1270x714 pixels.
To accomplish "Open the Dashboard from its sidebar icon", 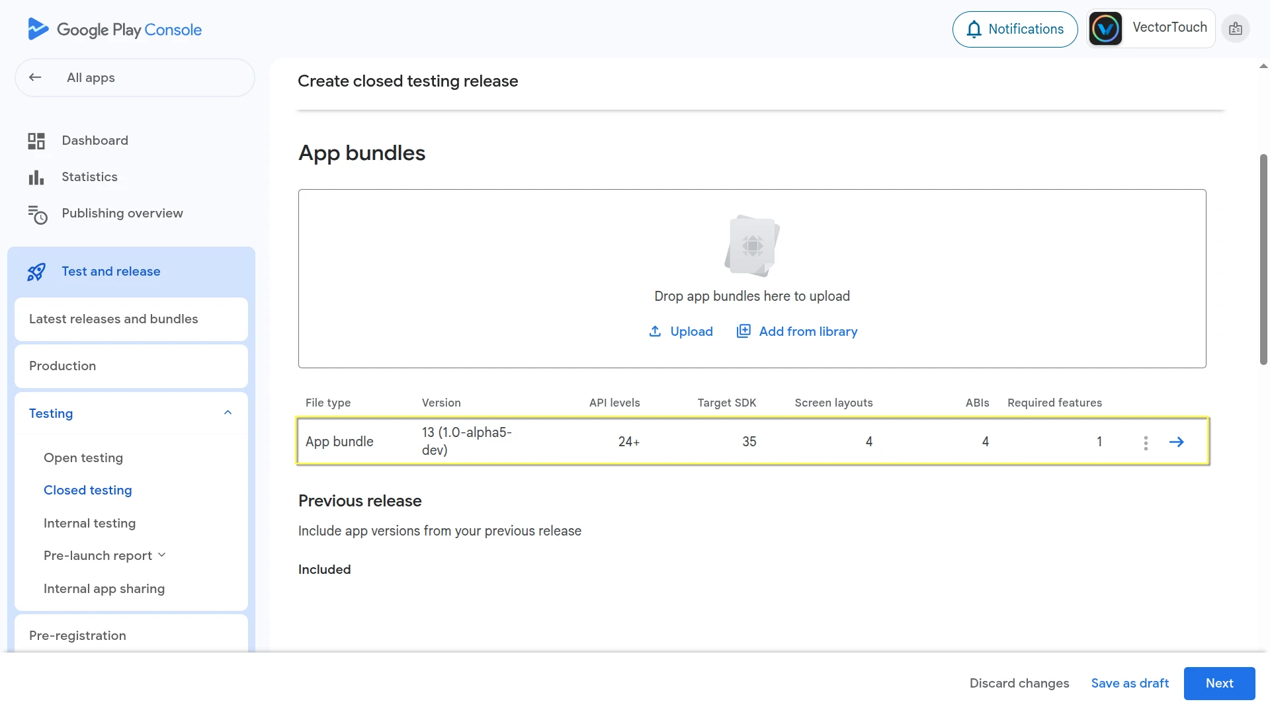I will point(36,141).
